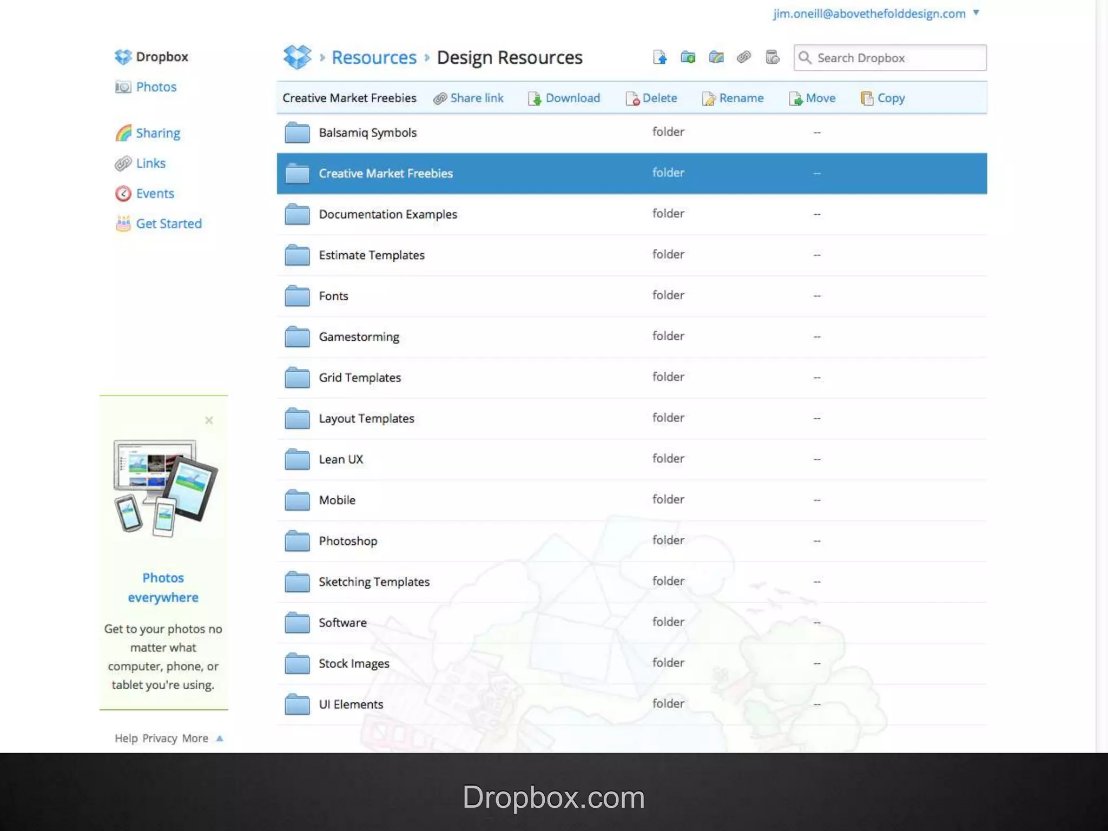Click the folder icon beside Mobile
Screen dimensions: 1108x831
click(297, 500)
